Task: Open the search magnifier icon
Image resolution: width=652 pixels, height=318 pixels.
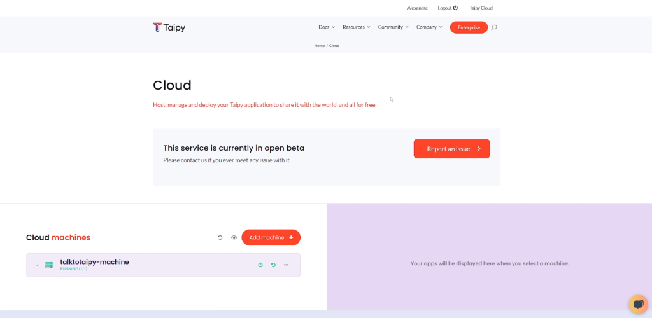Action: click(x=494, y=27)
